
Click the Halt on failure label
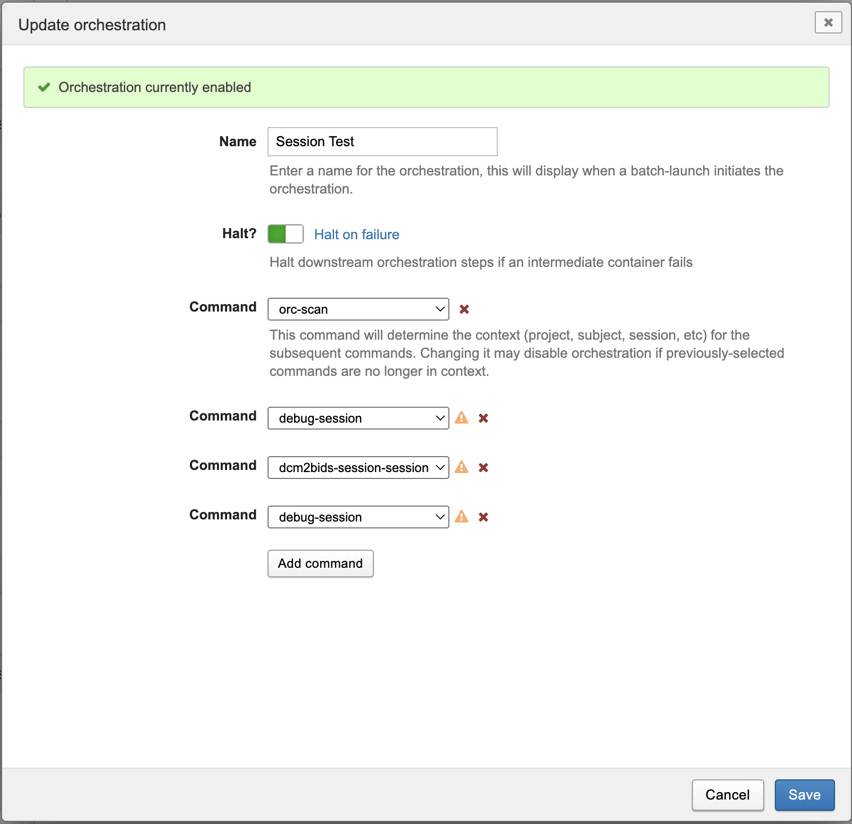pyautogui.click(x=356, y=234)
